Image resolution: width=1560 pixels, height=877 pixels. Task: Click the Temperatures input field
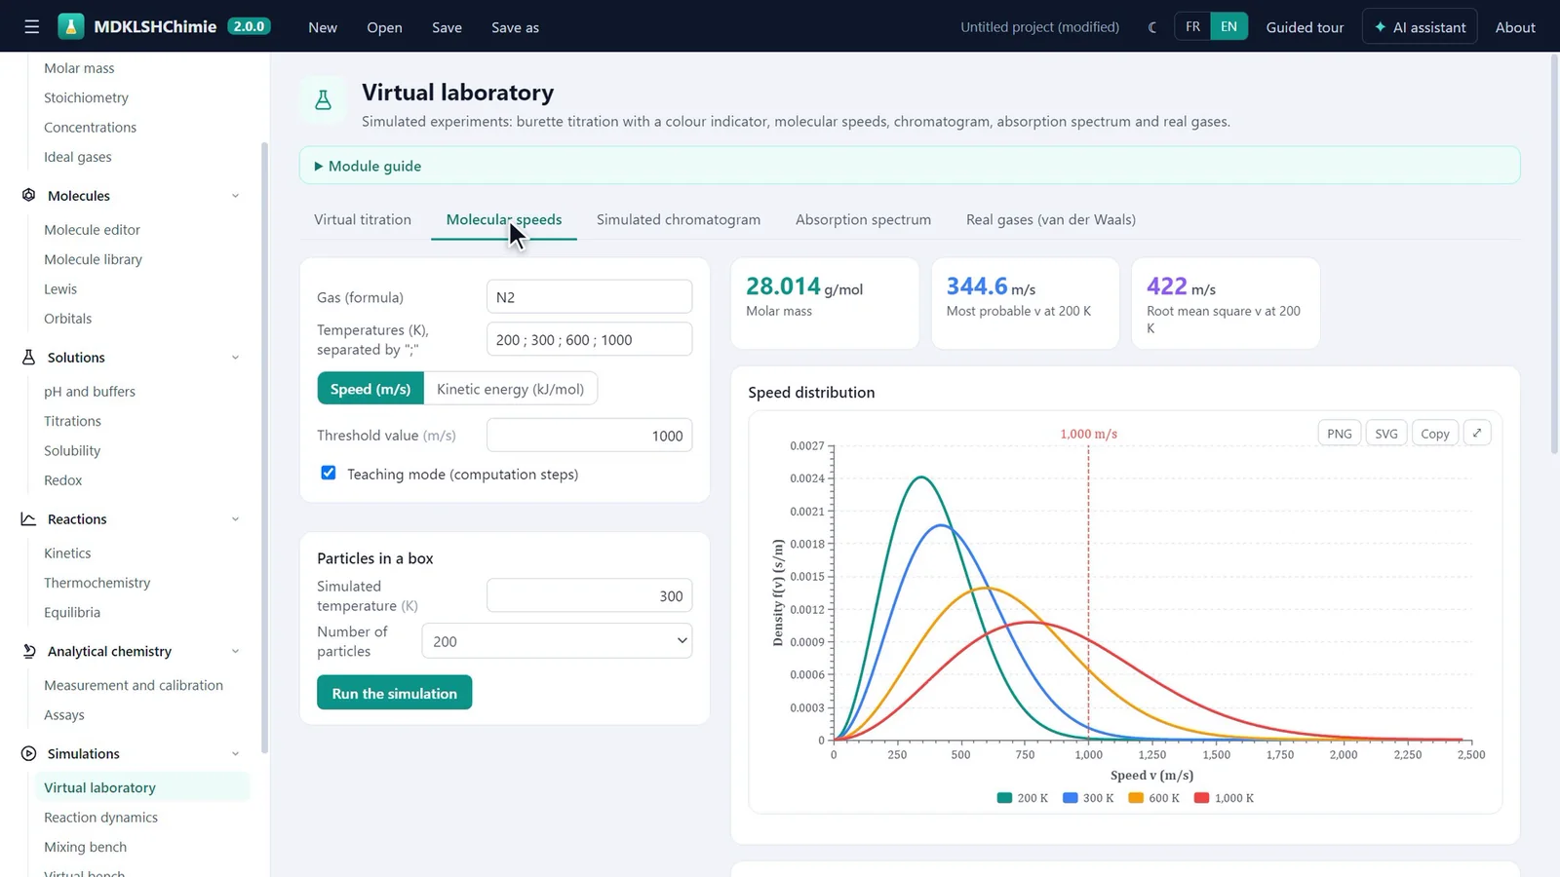click(589, 339)
